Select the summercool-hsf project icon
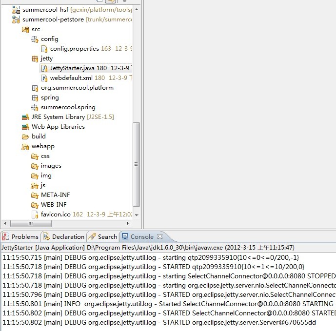The height and width of the screenshot is (331, 336). point(16,10)
